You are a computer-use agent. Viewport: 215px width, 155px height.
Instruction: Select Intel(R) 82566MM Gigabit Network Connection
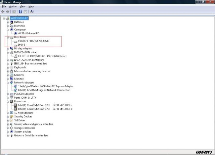pyautogui.click(x=44, y=90)
